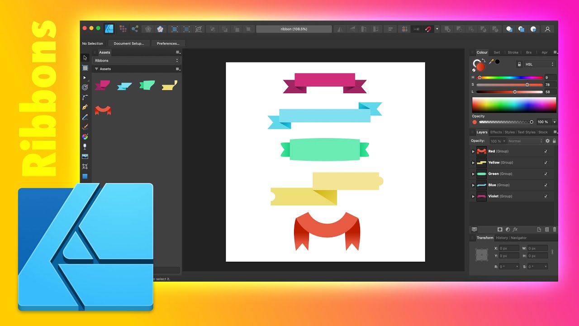
Task: Select the Artboard tool
Action: 85,68
